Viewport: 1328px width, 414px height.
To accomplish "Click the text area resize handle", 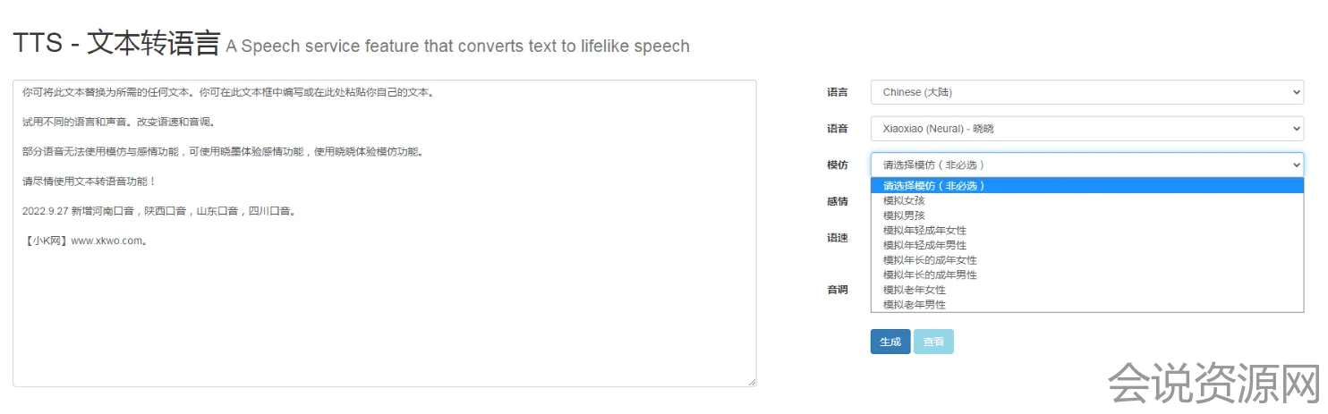I will [752, 382].
